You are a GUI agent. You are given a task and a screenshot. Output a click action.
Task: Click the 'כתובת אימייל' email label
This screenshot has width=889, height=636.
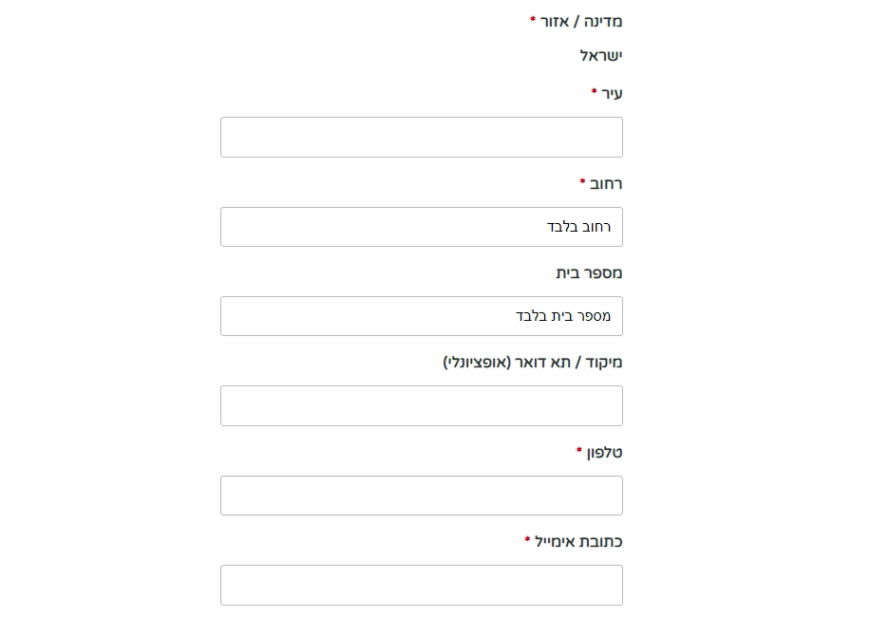[x=579, y=542]
